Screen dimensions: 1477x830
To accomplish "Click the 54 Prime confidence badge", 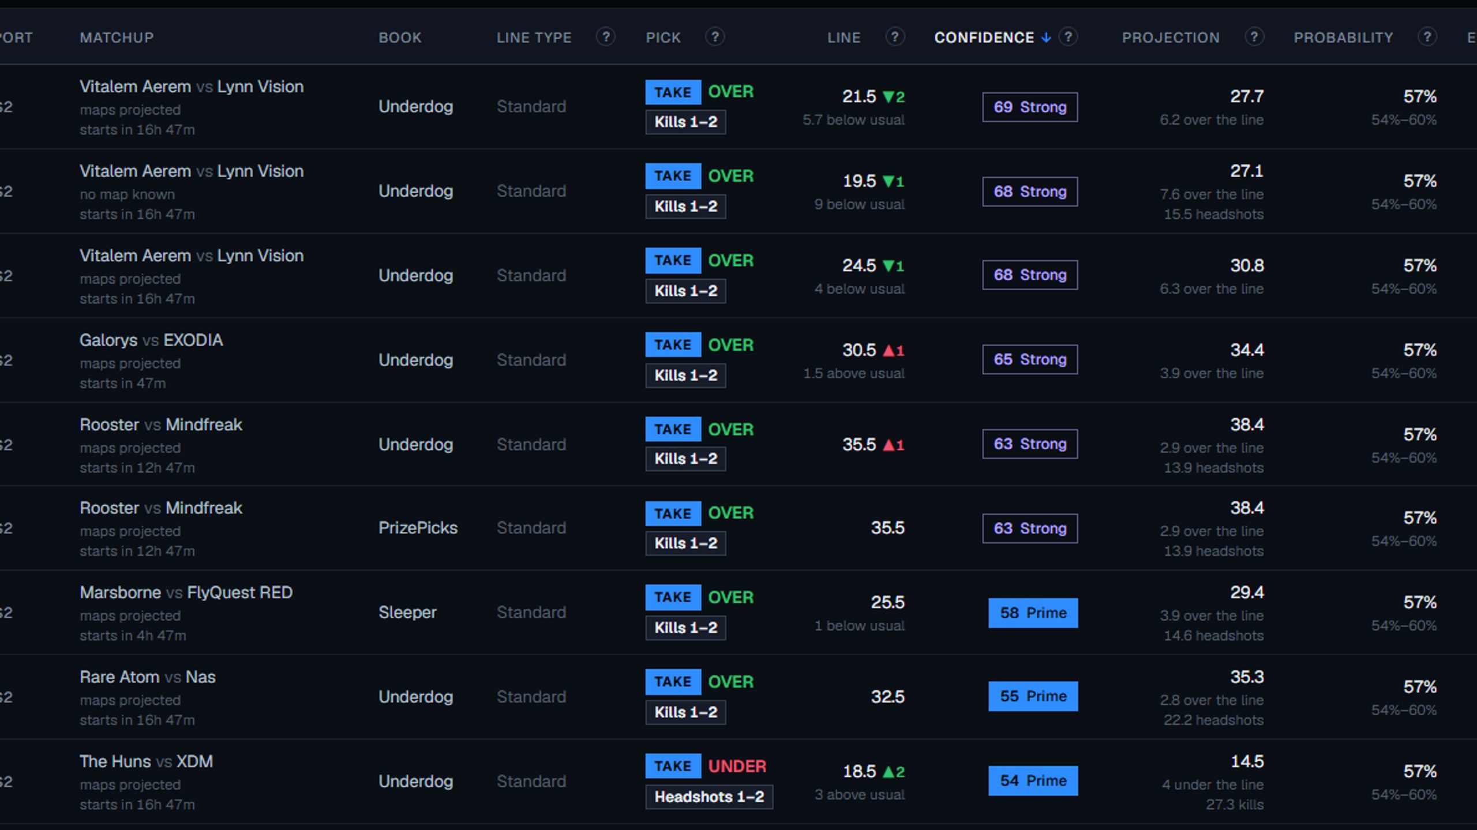I will coord(1033,780).
